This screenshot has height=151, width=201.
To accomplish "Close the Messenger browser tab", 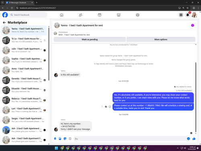I will click(x=32, y=2).
